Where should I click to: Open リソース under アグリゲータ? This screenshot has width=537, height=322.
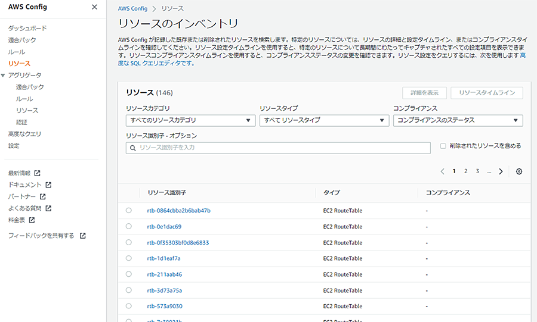point(27,111)
